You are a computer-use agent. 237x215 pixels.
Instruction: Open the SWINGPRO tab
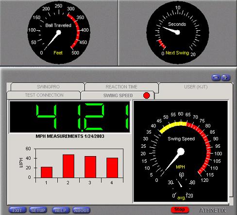(48, 87)
